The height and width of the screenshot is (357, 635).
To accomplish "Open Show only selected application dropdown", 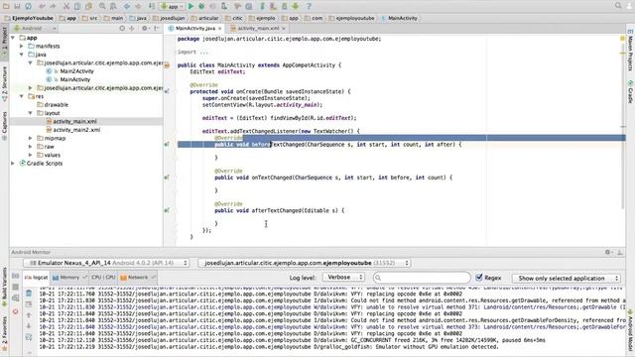I will click(567, 278).
